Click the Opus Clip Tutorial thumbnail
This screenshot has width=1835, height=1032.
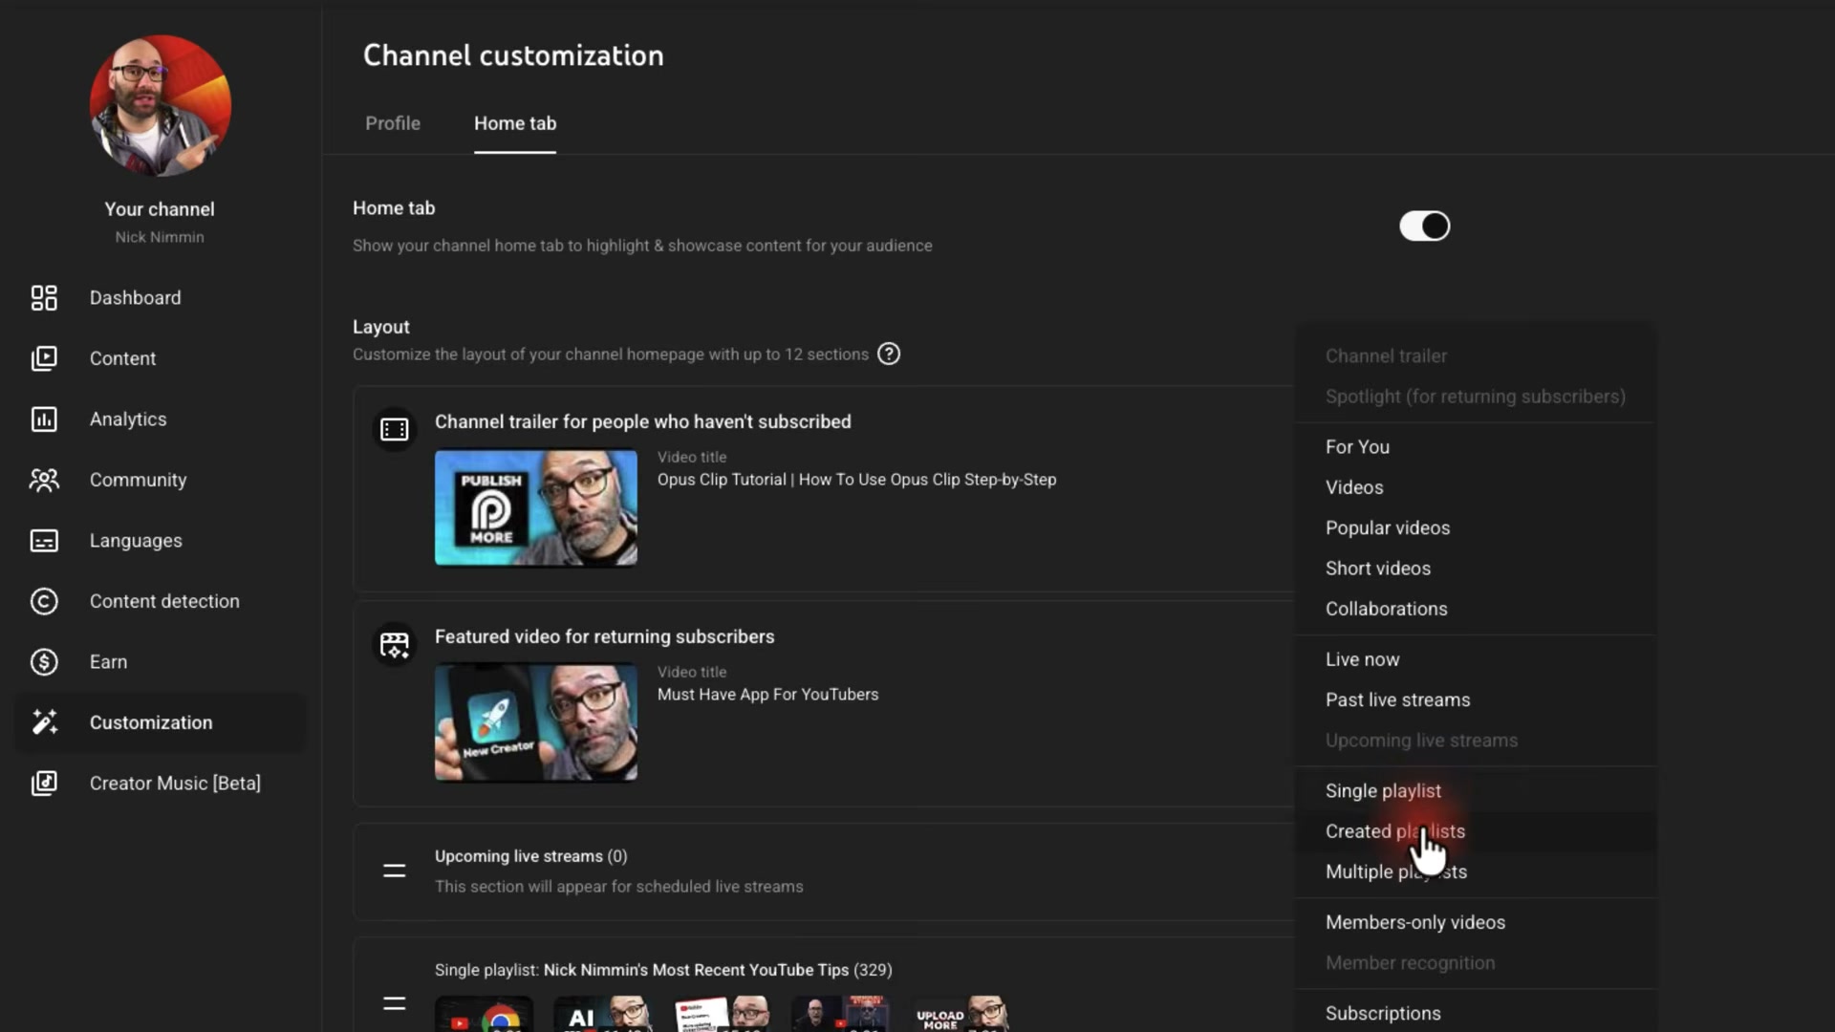536,507
